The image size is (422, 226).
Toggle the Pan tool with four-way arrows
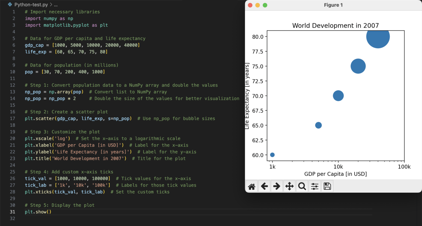(289, 186)
